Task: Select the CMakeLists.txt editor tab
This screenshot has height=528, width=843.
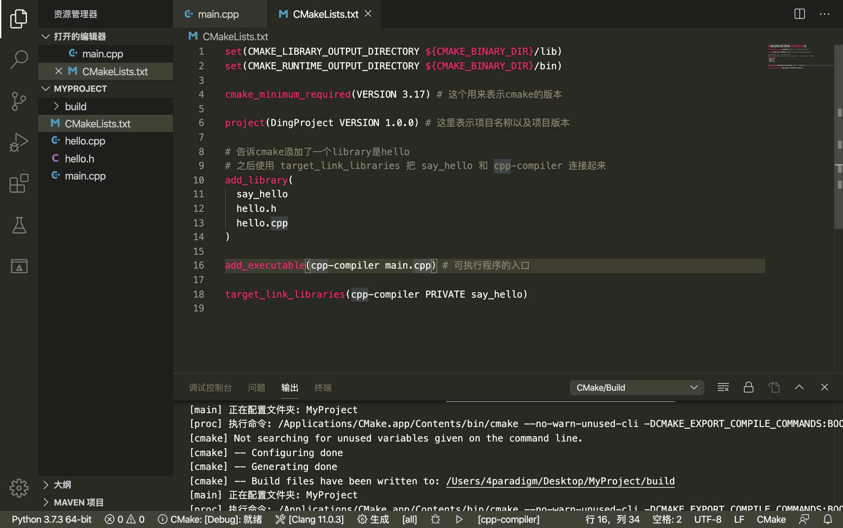Action: [324, 14]
